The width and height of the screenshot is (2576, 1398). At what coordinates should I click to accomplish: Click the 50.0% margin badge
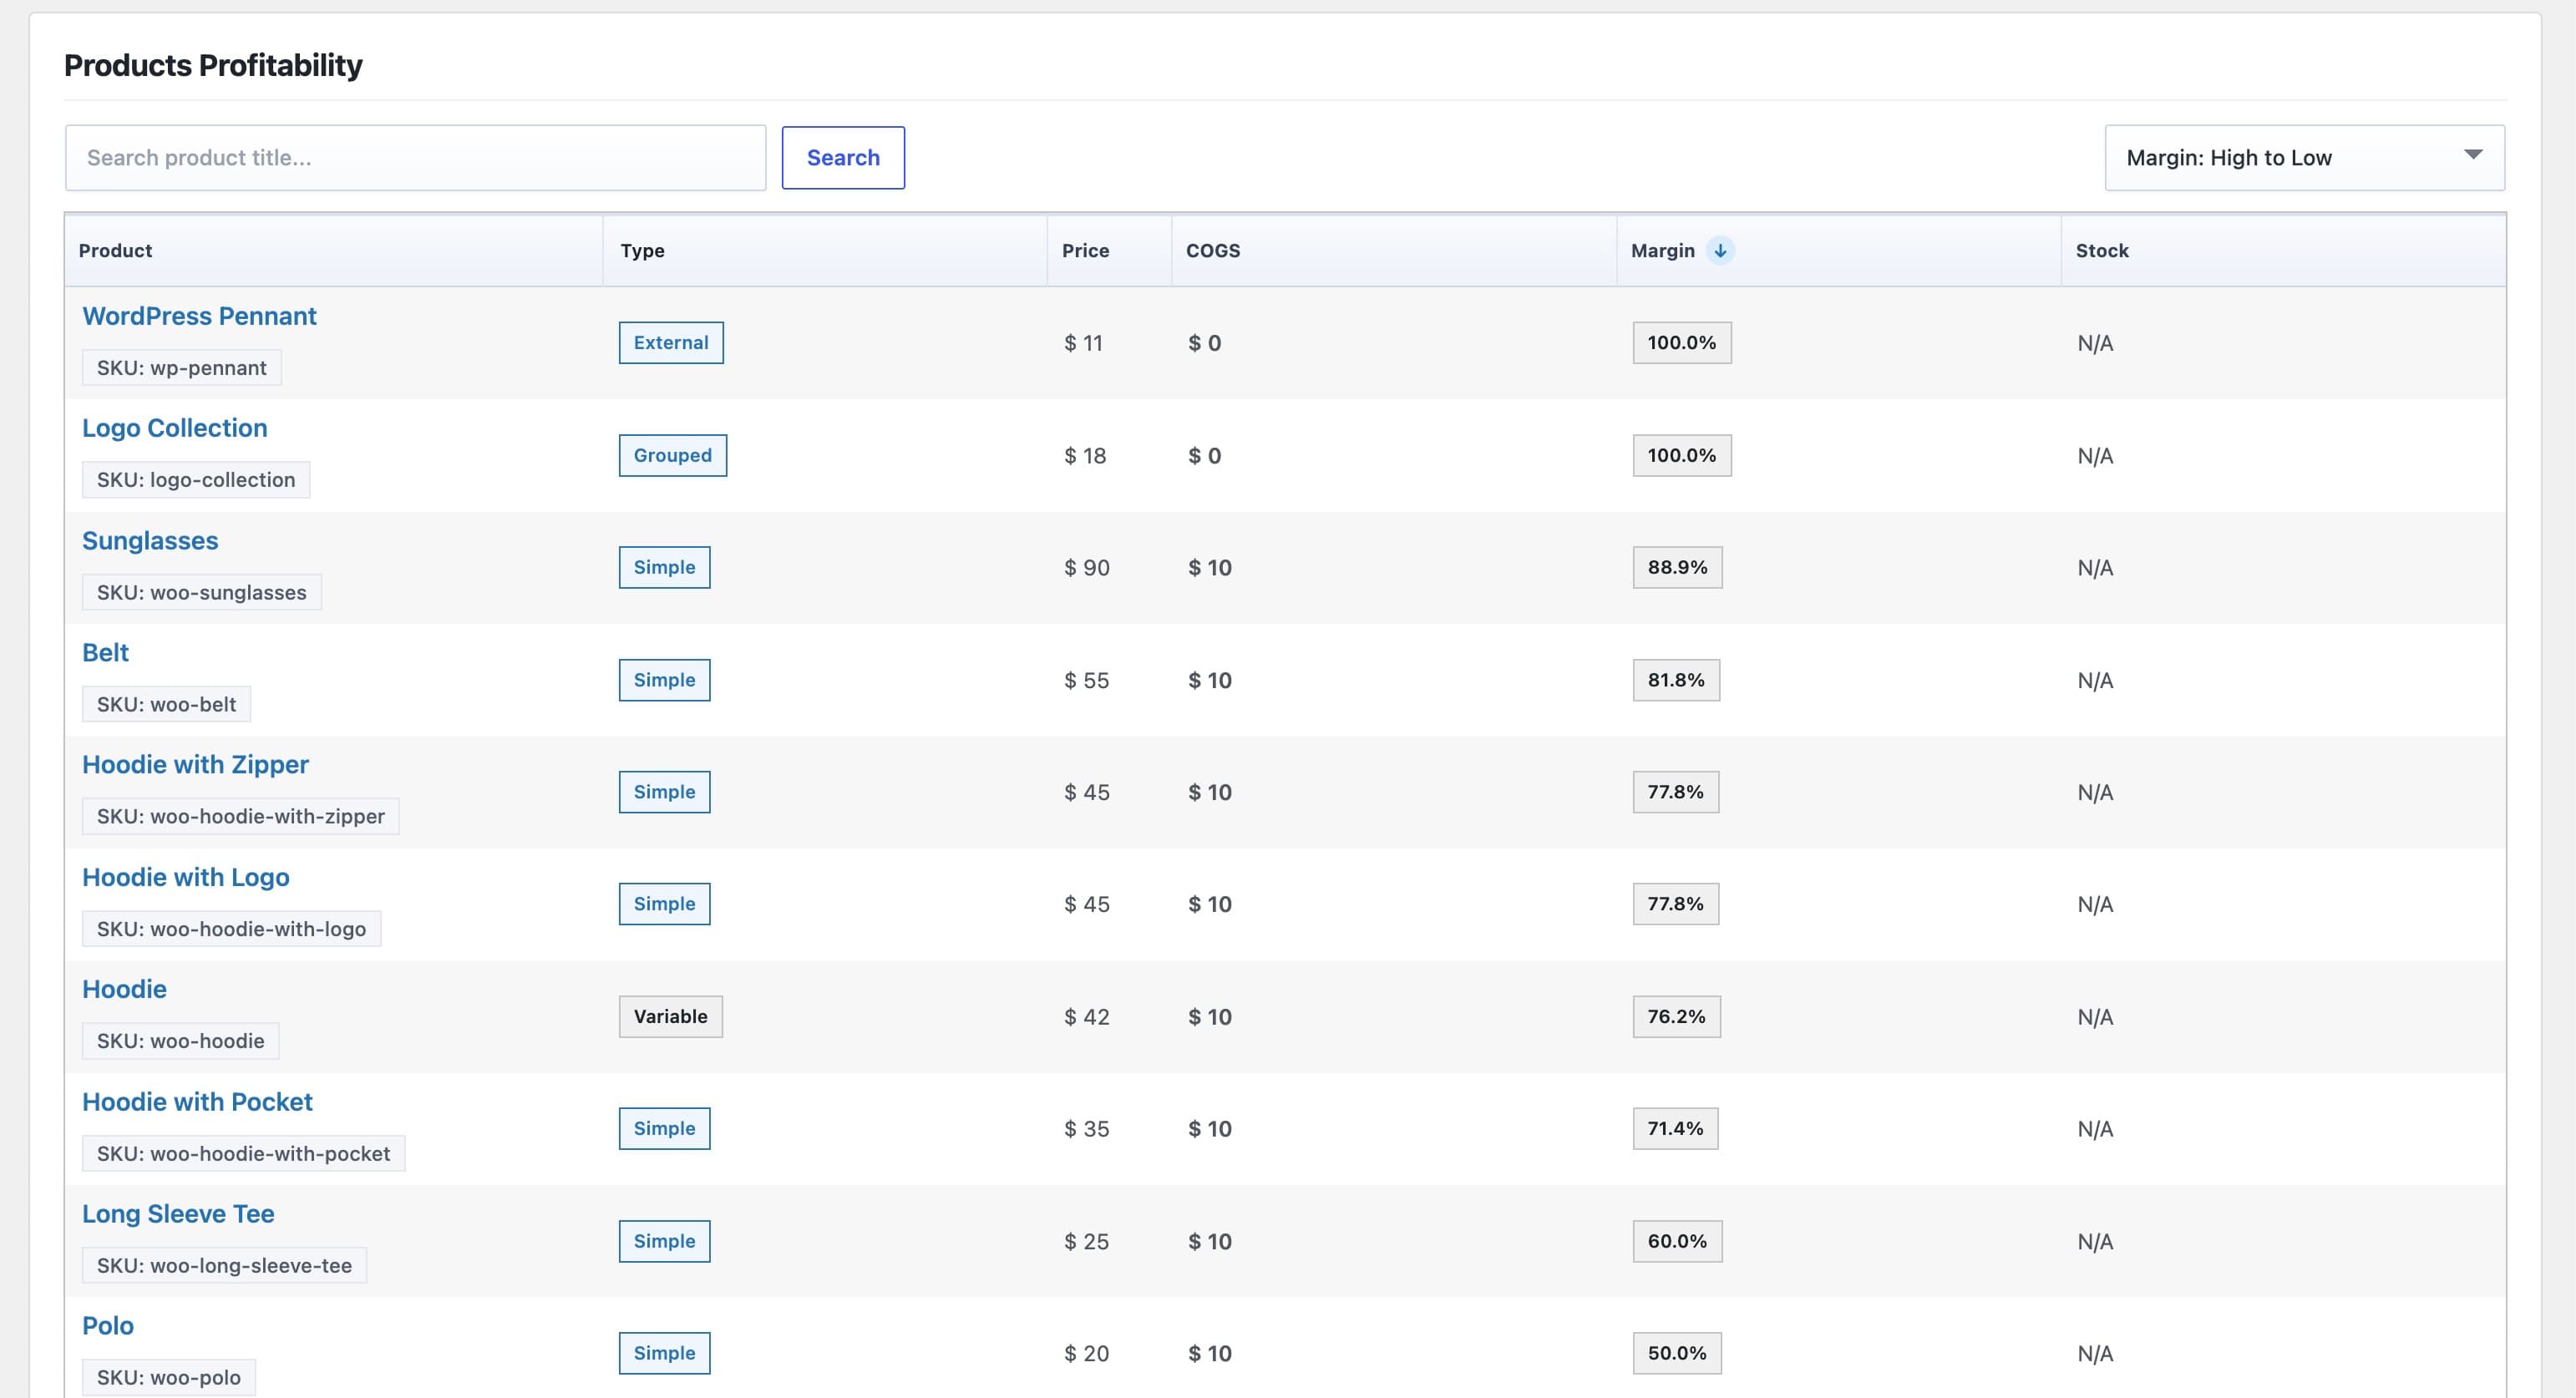tap(1677, 1353)
